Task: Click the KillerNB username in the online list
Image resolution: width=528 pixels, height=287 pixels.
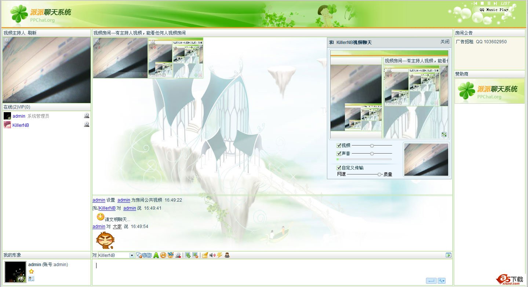Action: click(x=21, y=125)
